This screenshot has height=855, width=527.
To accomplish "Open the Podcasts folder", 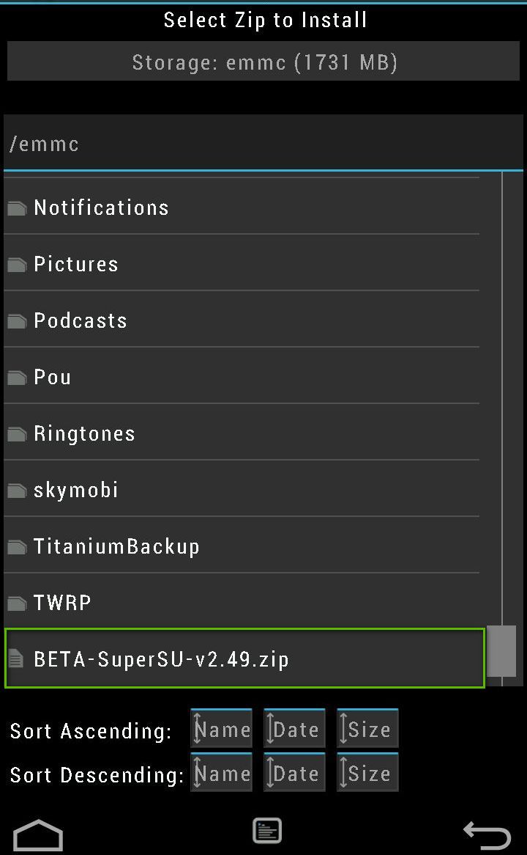I will click(81, 321).
